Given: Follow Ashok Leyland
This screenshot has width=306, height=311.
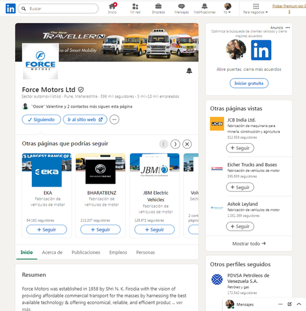Looking at the screenshot, I should (x=240, y=226).
